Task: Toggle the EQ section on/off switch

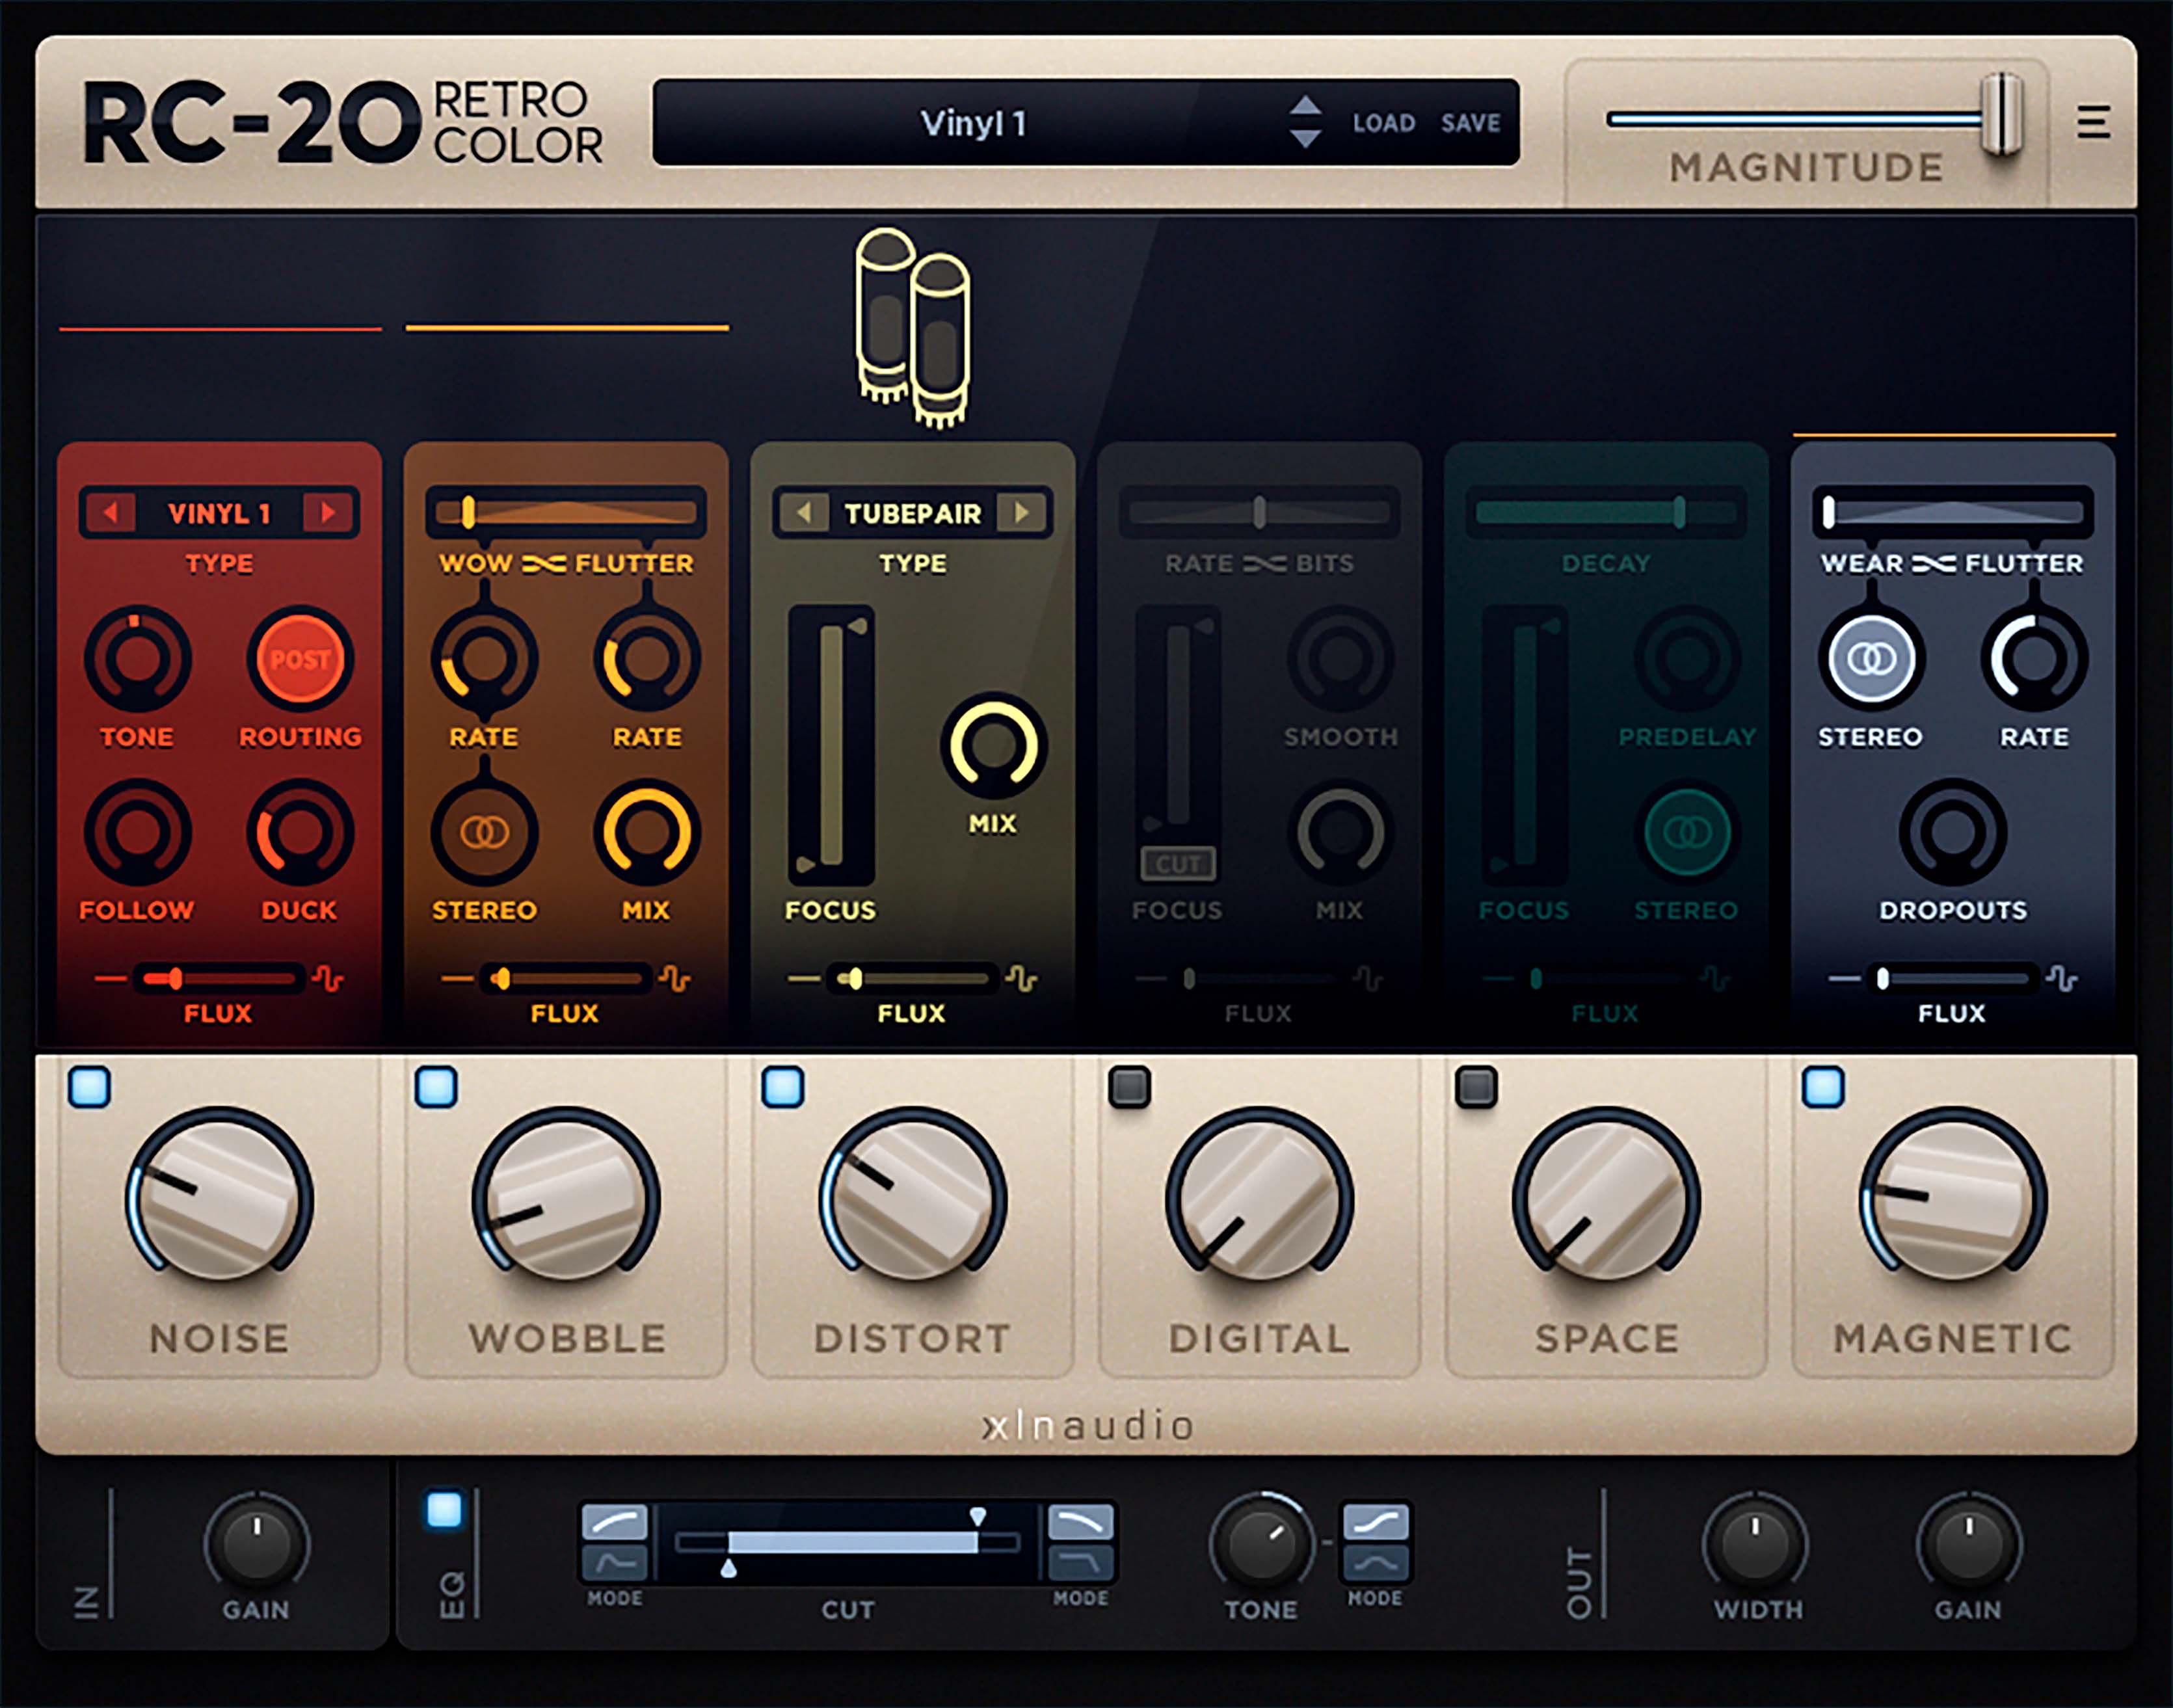Action: click(444, 1510)
